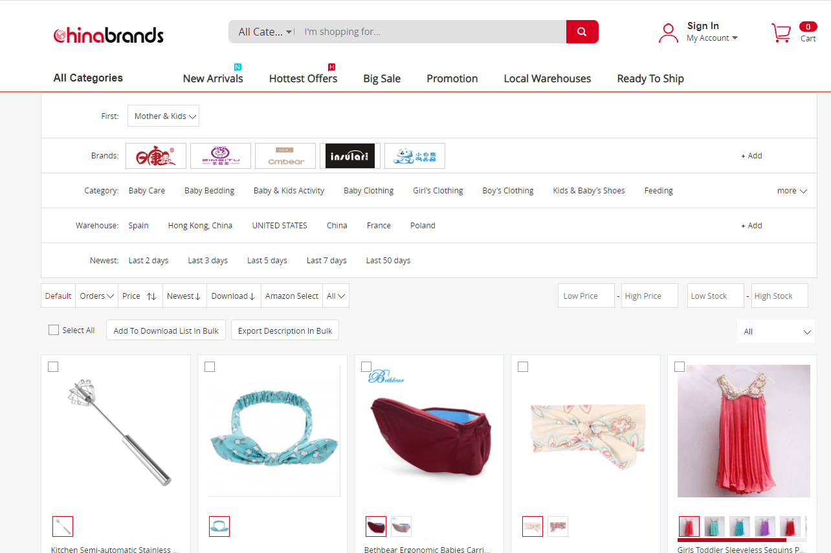The height and width of the screenshot is (553, 831).
Task: Select the Insular brand logo
Action: click(349, 156)
